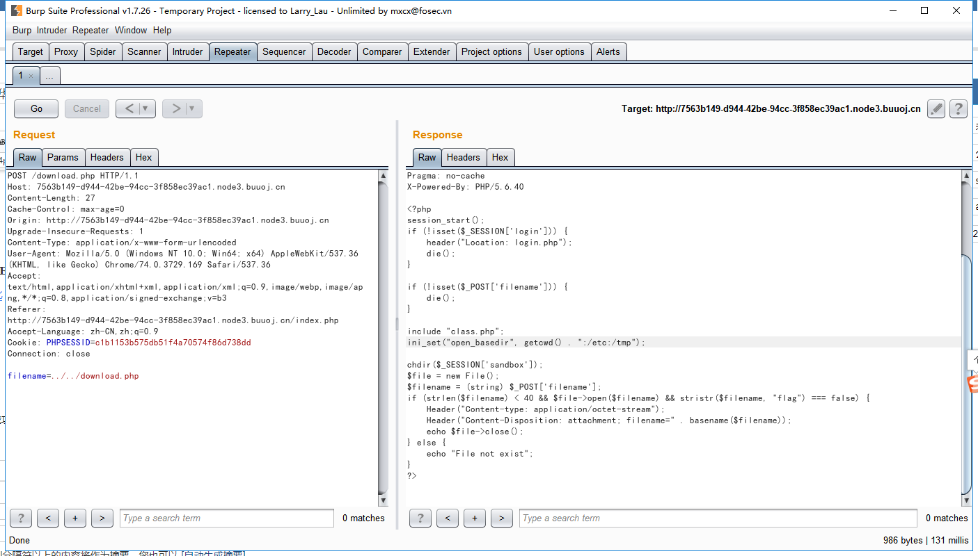Click response search previous match button
The height and width of the screenshot is (556, 978).
[x=447, y=518]
